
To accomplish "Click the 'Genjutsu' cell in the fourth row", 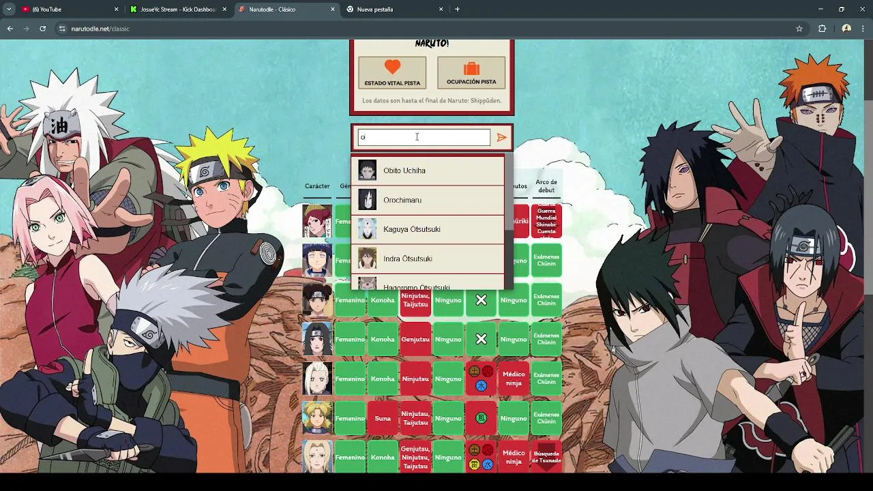I will click(x=415, y=340).
